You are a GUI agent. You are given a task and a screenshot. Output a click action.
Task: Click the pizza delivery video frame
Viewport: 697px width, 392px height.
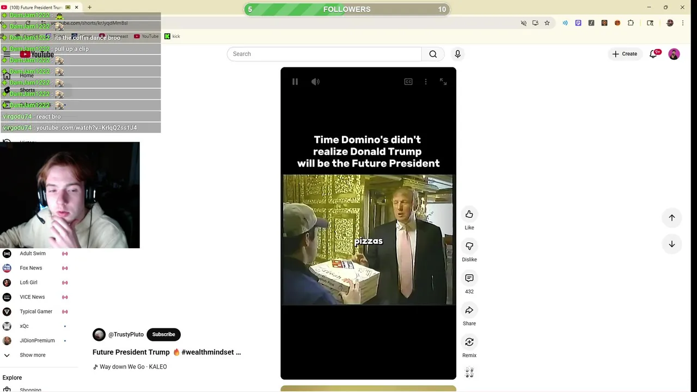368,240
